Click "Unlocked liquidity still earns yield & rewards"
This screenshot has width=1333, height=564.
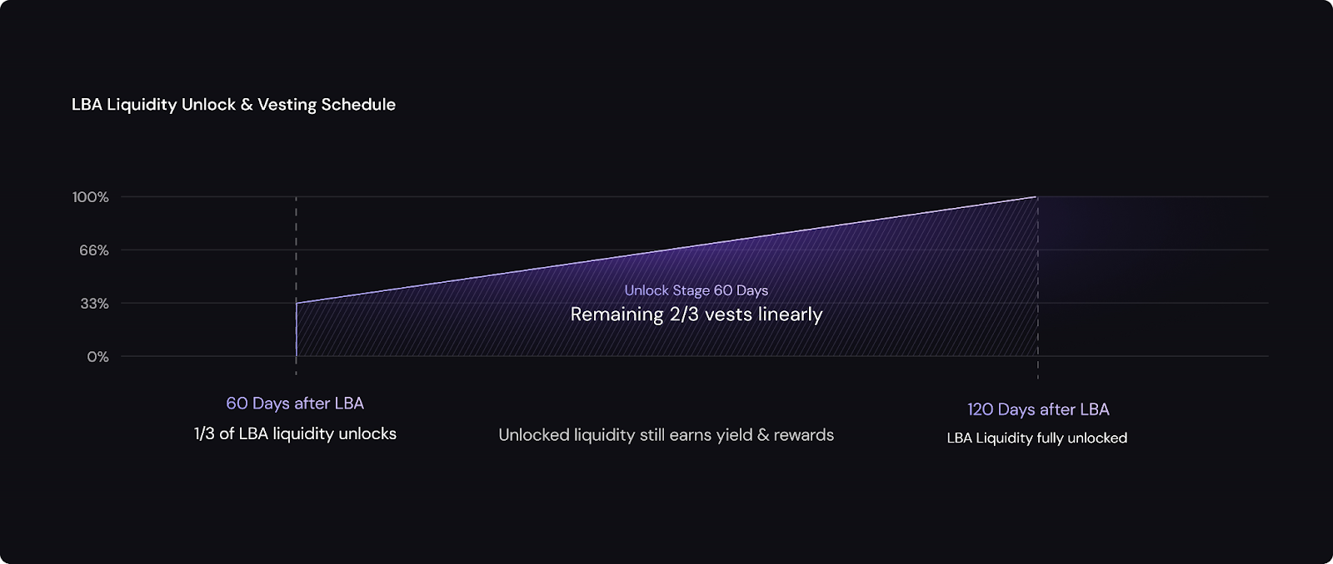click(x=666, y=435)
